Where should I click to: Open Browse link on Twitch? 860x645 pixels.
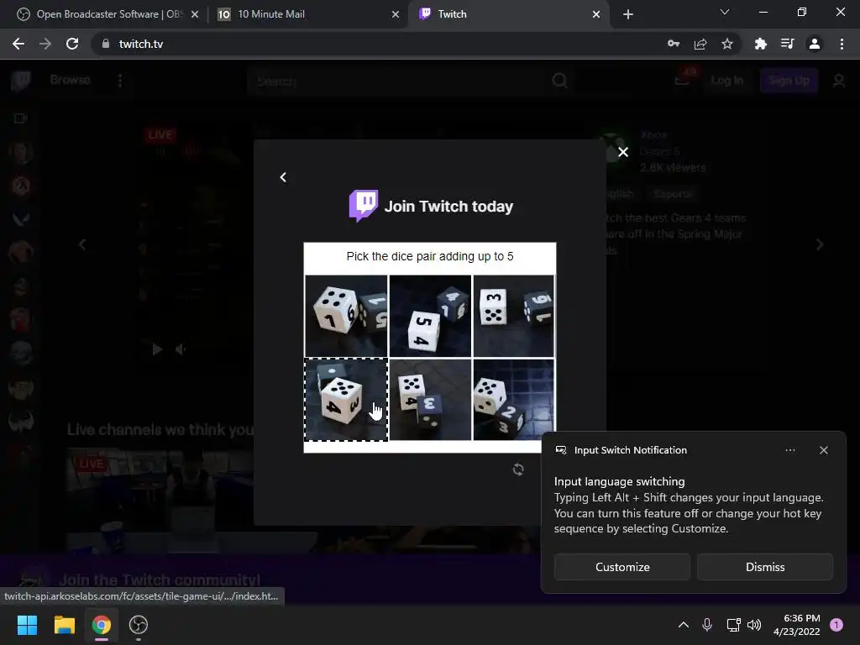coord(71,80)
